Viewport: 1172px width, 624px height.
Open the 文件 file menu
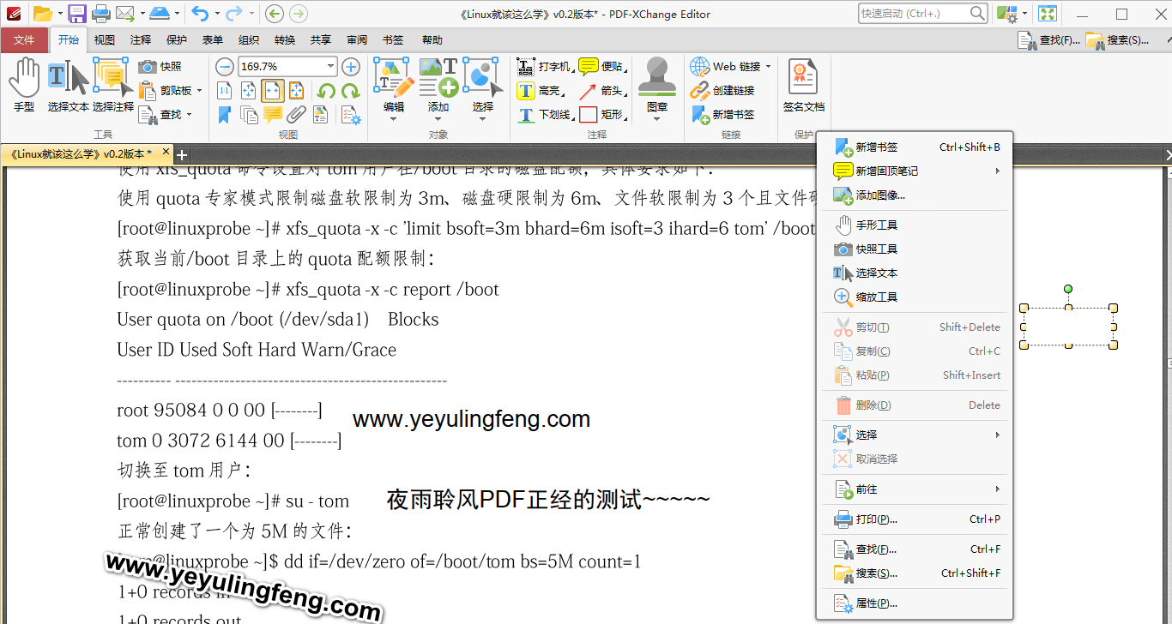pyautogui.click(x=24, y=40)
